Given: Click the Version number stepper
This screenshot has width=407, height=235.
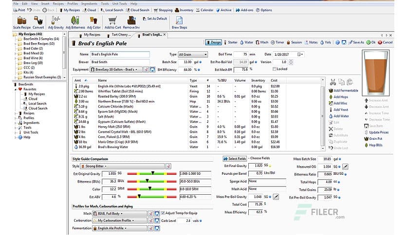Looking at the screenshot, I should tap(291, 62).
